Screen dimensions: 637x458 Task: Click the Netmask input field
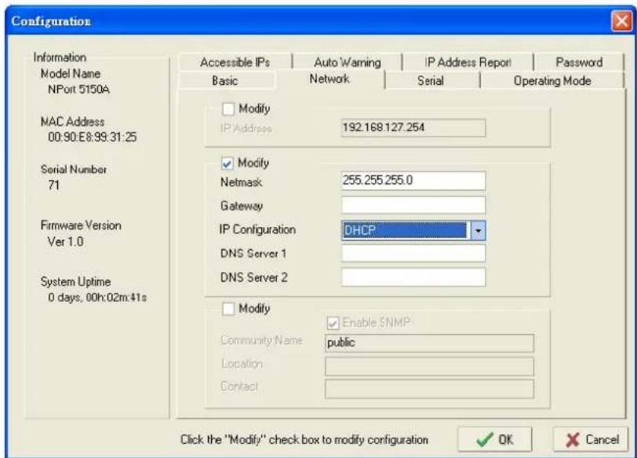(x=413, y=180)
